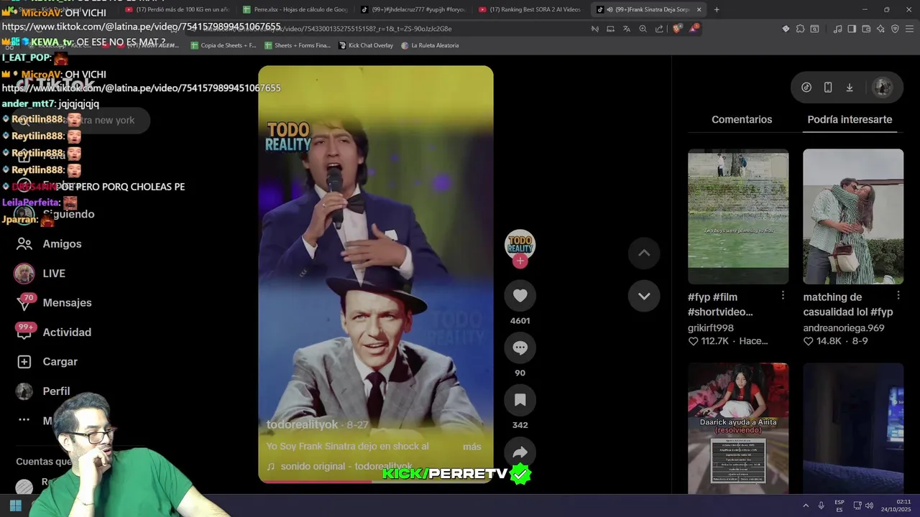
Task: Click the microphone icon in system tray
Action: (x=821, y=506)
